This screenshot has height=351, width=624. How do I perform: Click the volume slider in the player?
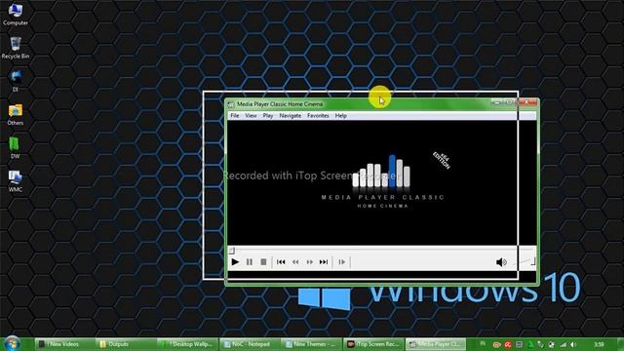point(525,262)
